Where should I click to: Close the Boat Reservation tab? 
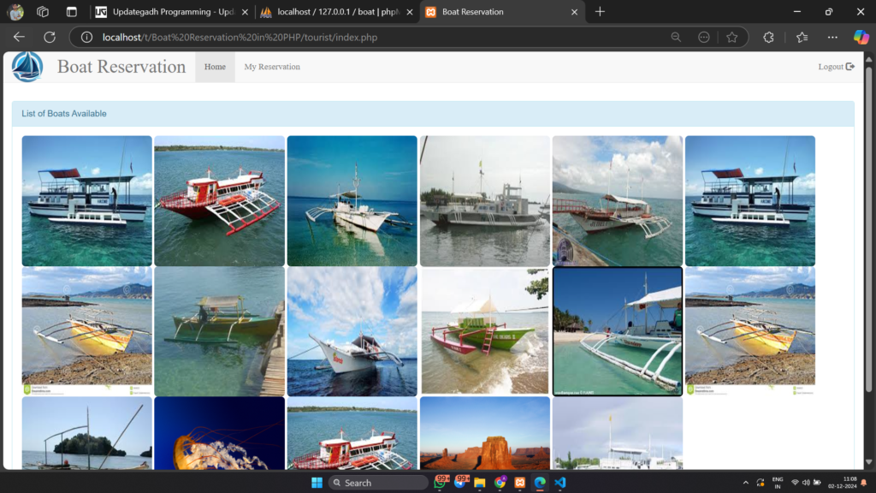click(574, 12)
